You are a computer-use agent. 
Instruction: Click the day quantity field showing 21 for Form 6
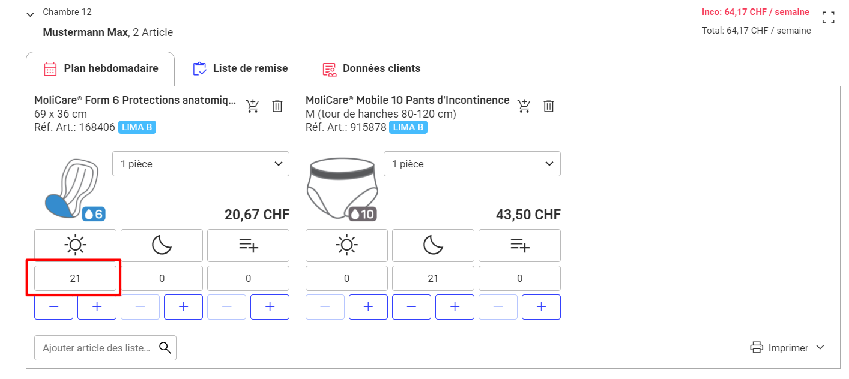click(75, 278)
